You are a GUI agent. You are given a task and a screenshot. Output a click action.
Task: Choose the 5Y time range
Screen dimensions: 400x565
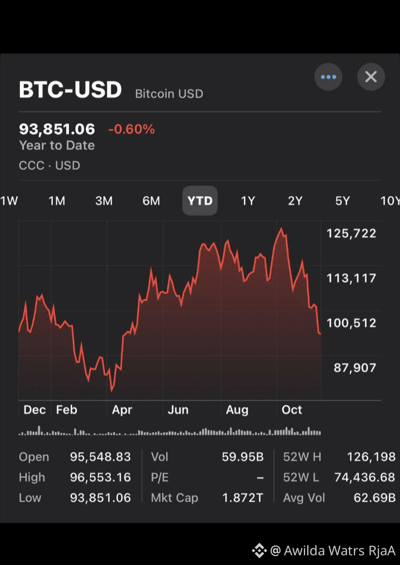[342, 201]
